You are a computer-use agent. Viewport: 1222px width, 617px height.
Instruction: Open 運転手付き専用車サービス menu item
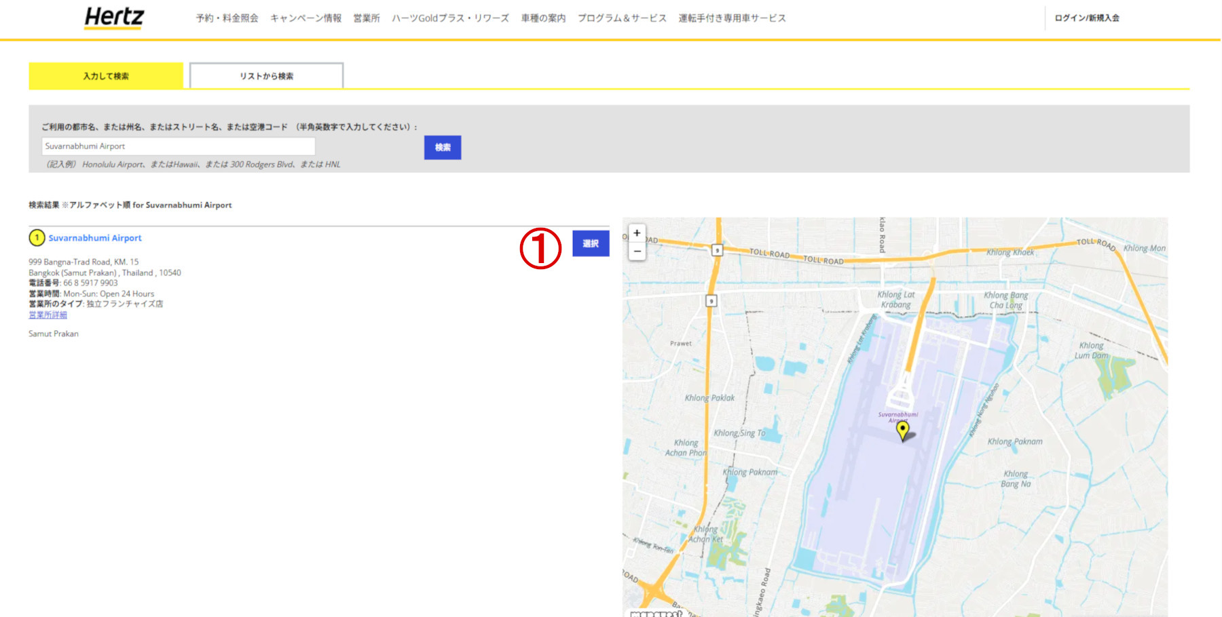click(x=731, y=18)
